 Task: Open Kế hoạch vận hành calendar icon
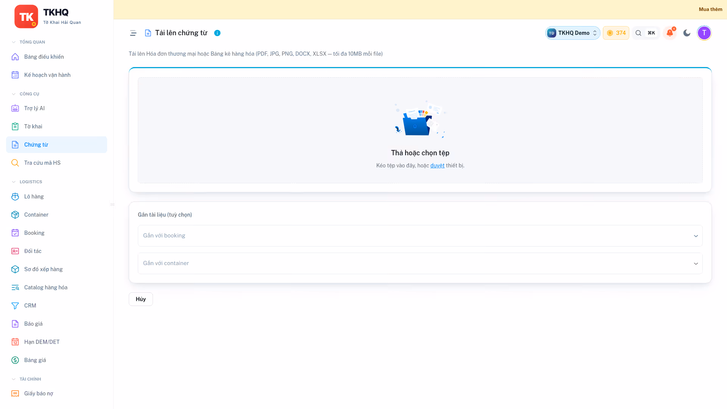pos(15,75)
